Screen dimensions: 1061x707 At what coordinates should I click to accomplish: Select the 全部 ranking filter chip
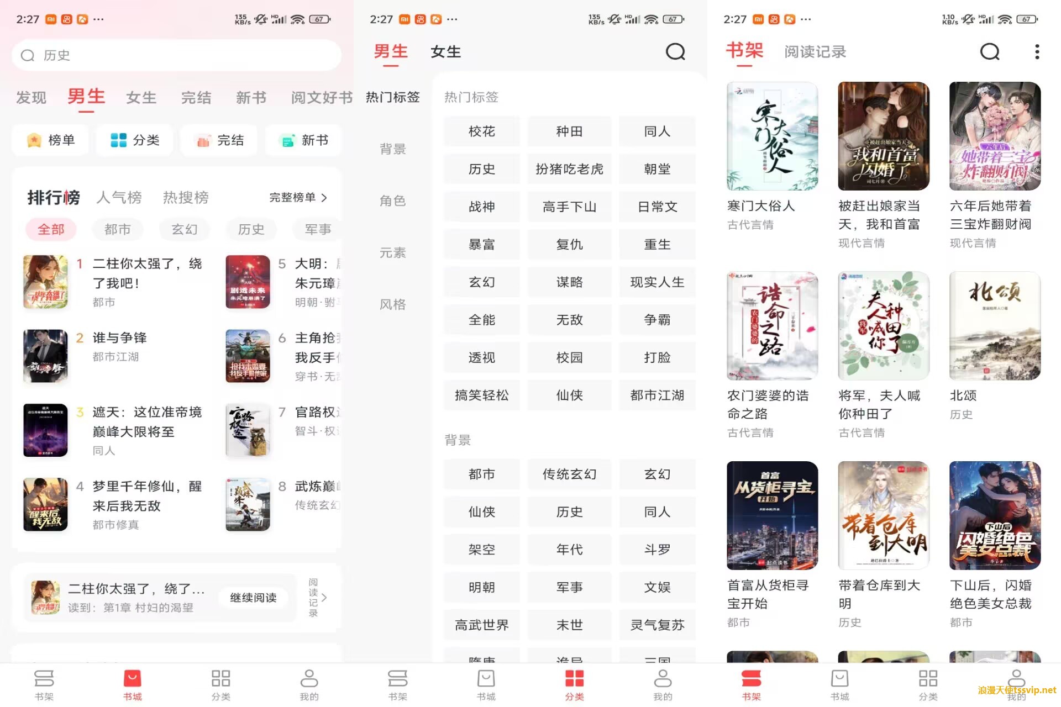[x=51, y=229]
